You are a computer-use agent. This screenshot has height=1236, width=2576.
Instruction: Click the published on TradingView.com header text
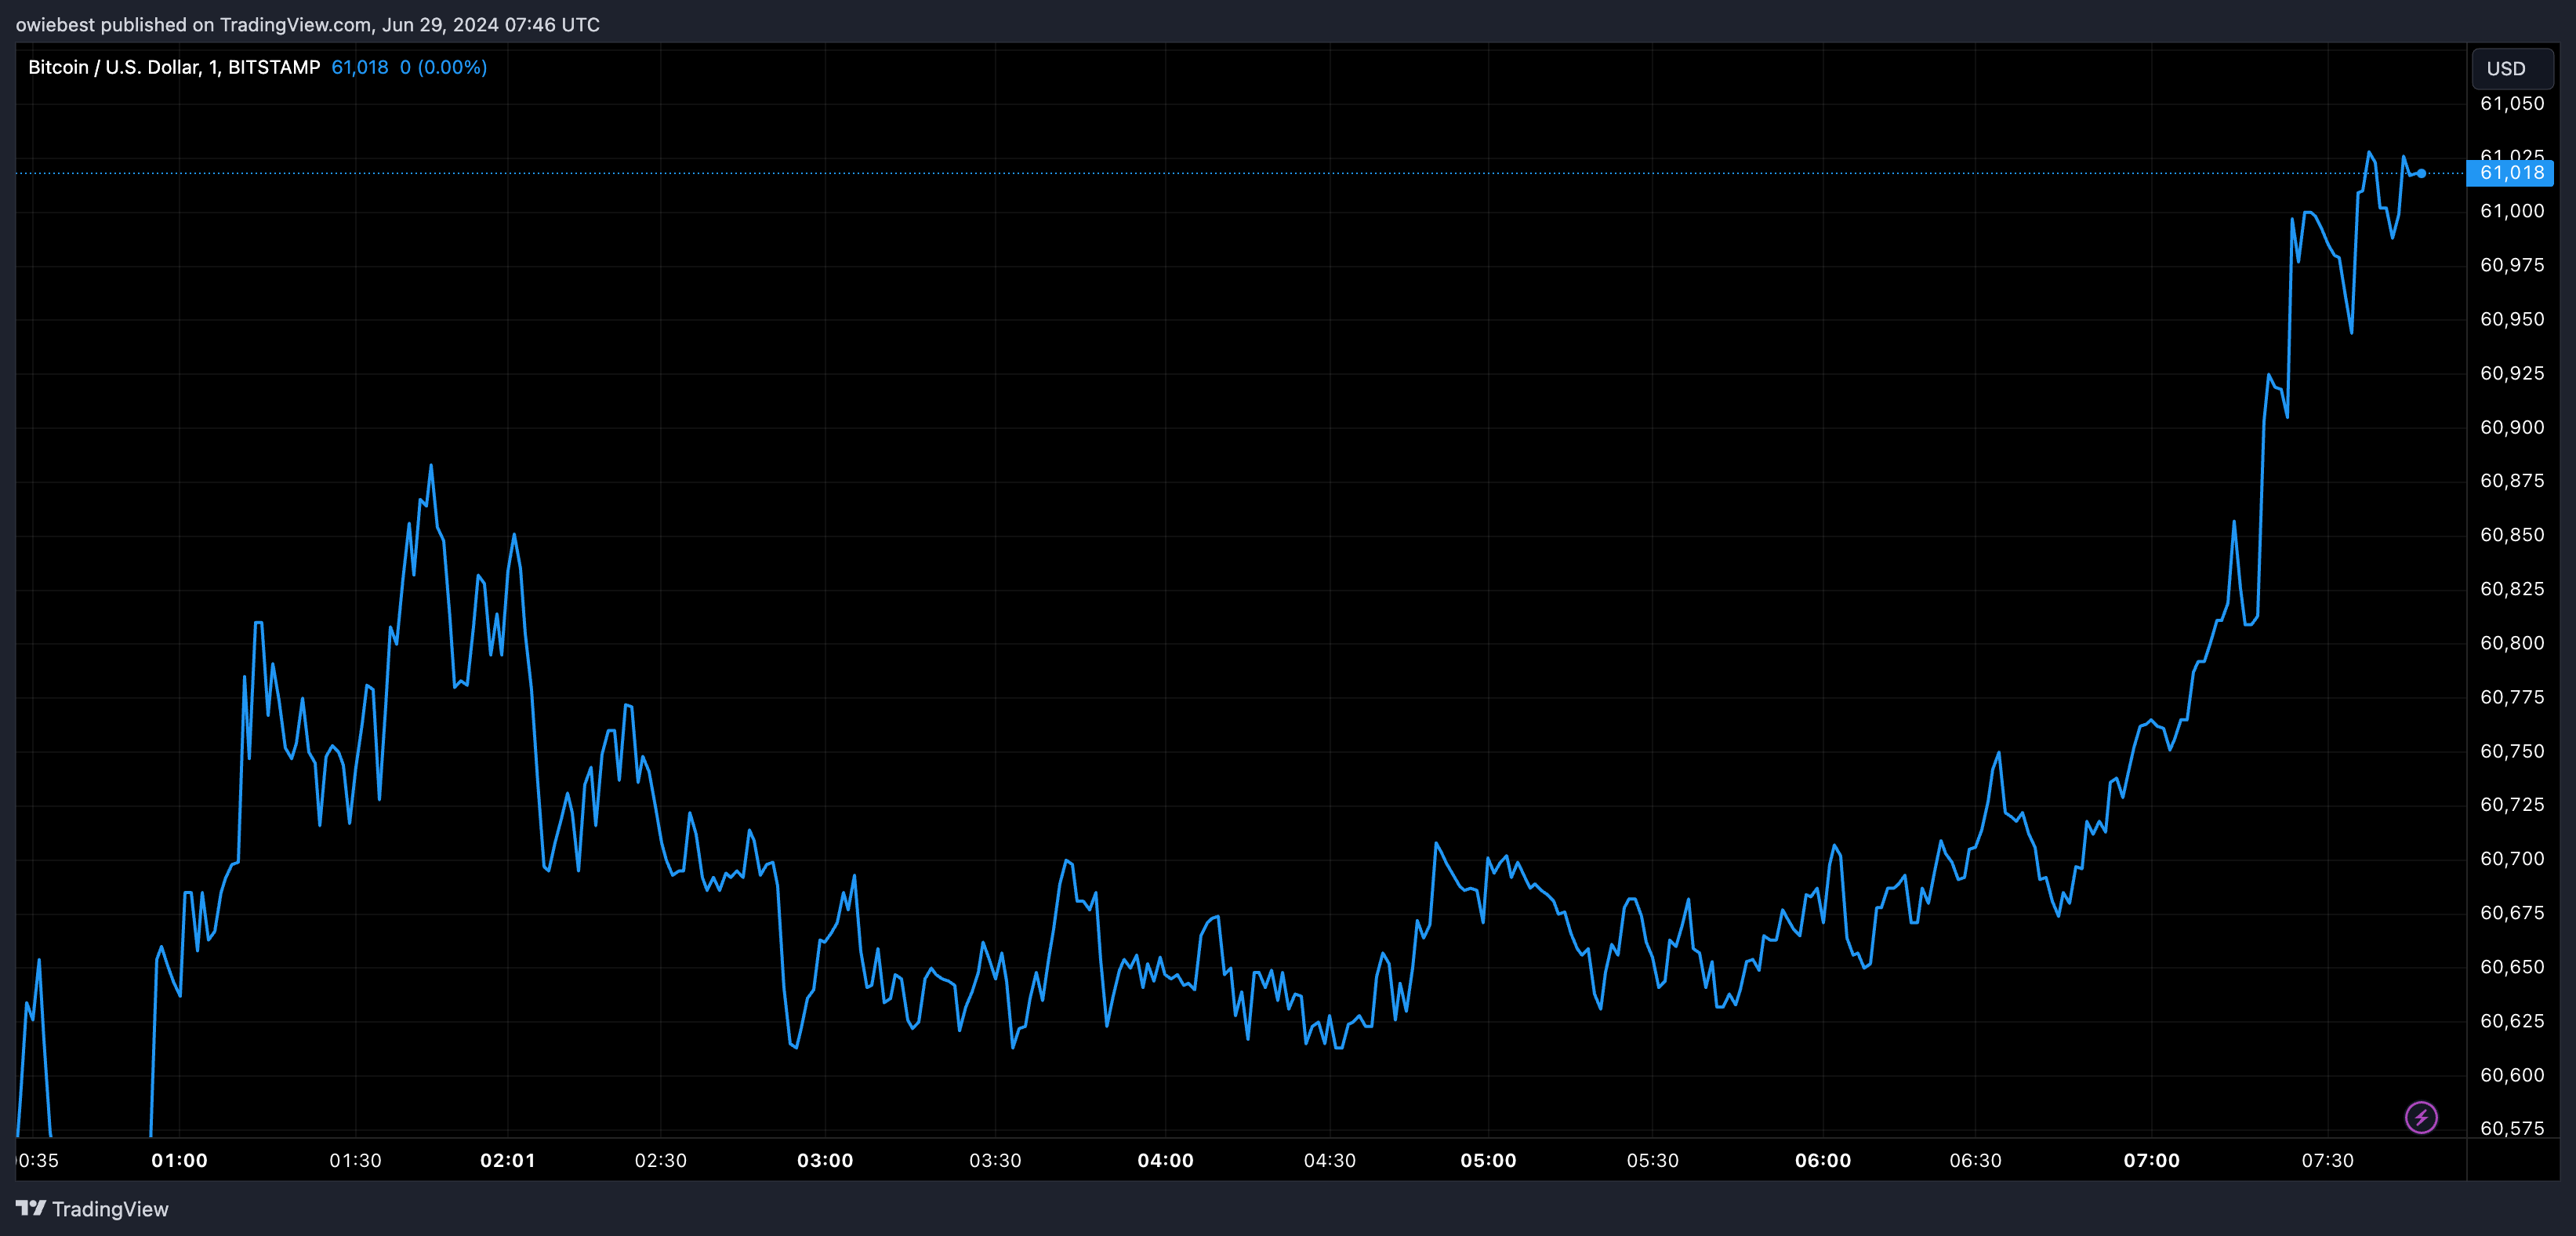pos(307,24)
